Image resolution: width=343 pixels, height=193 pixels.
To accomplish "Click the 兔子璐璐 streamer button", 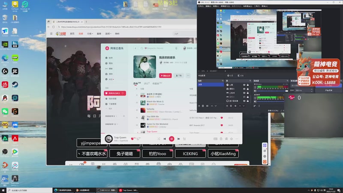I will pyautogui.click(x=125, y=154).
